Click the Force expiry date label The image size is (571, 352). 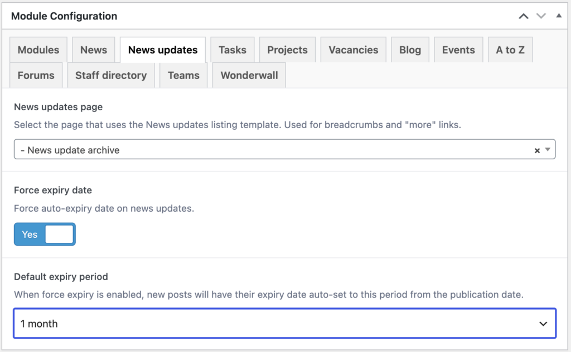click(53, 190)
